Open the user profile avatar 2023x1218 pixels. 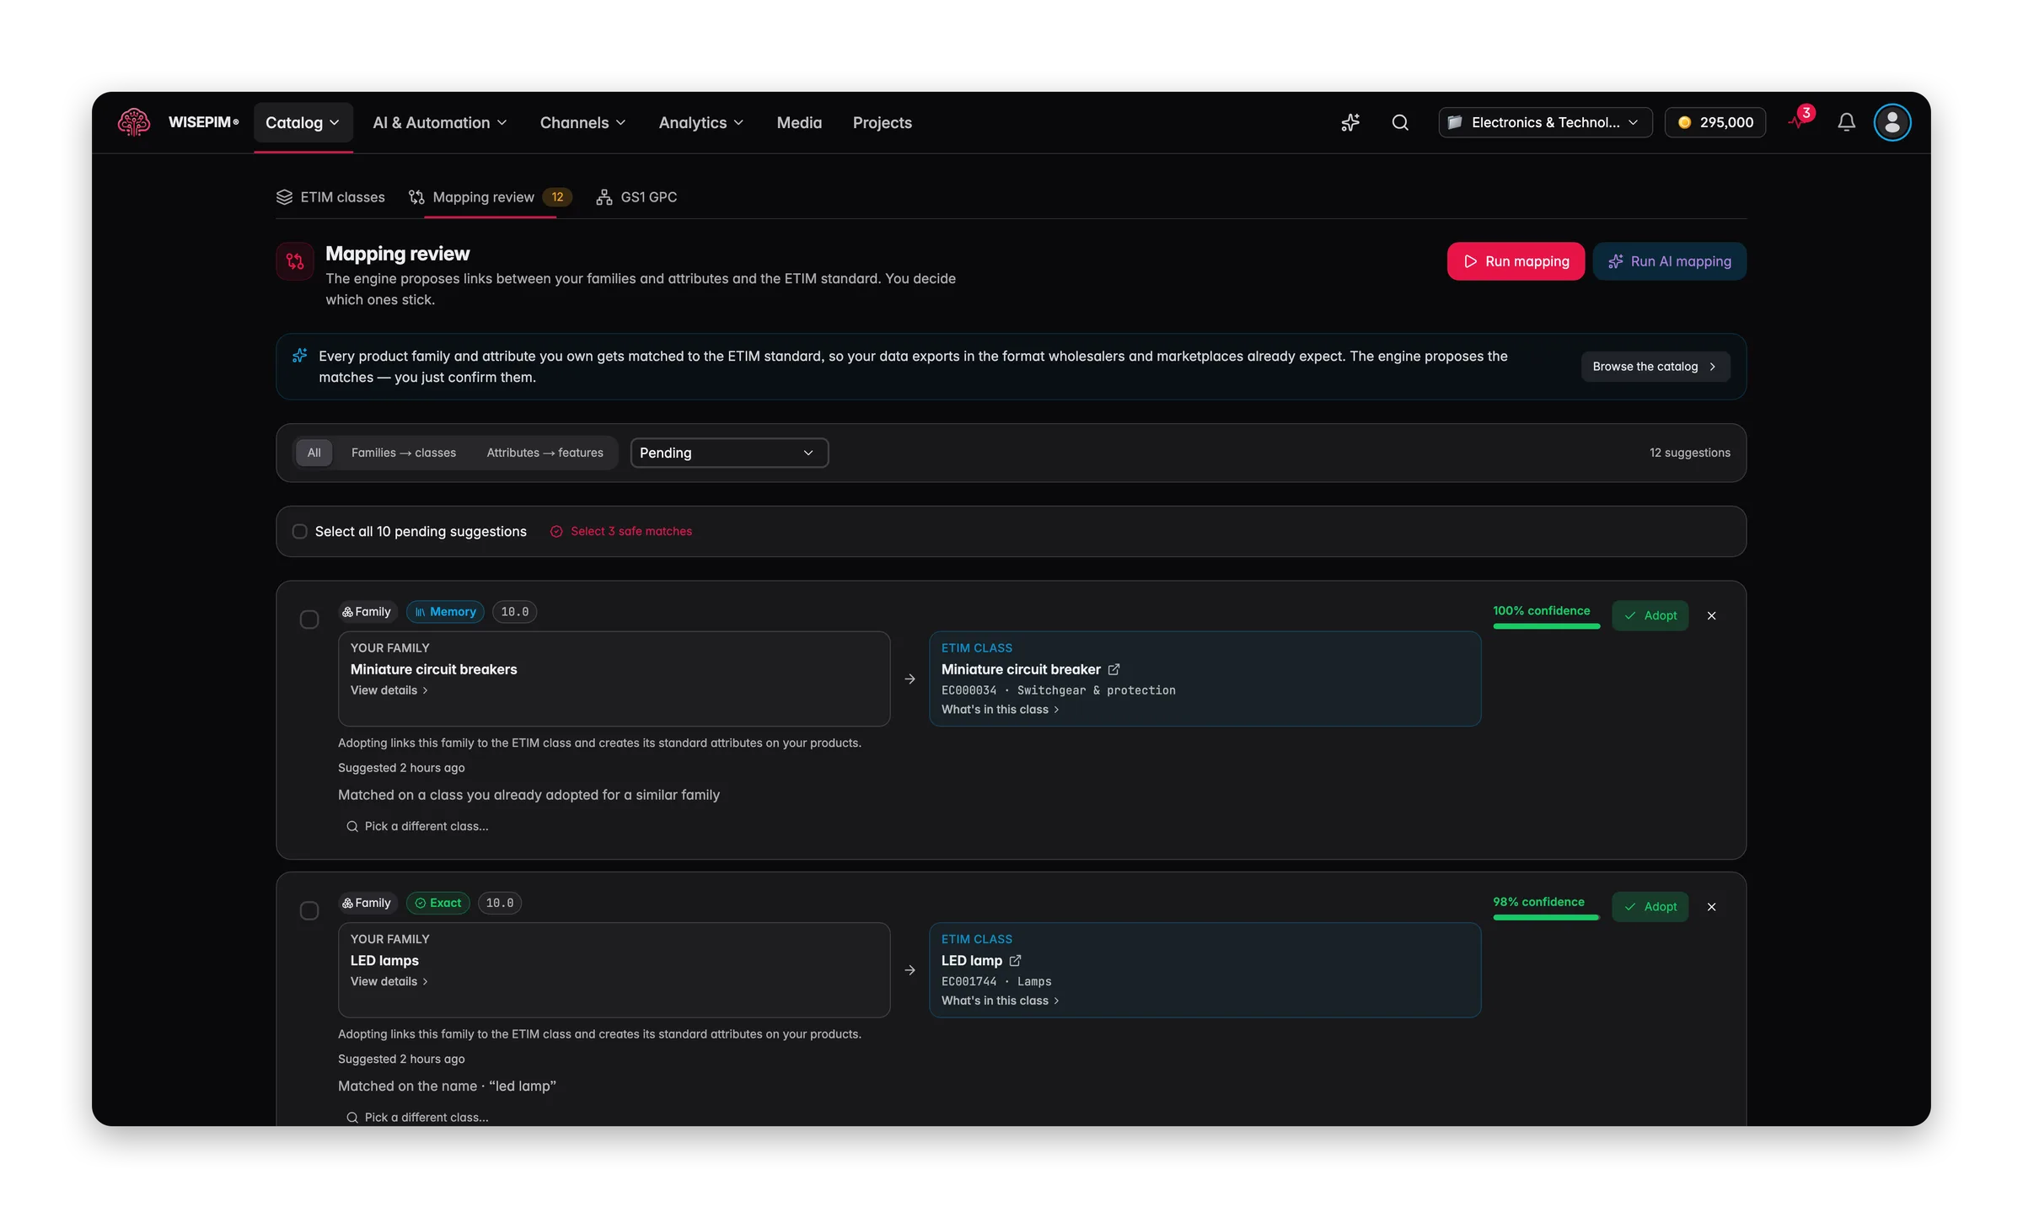1892,122
